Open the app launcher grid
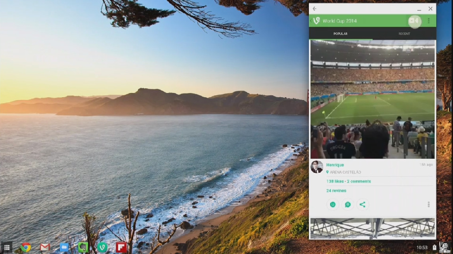This screenshot has height=254, width=453. pos(7,247)
